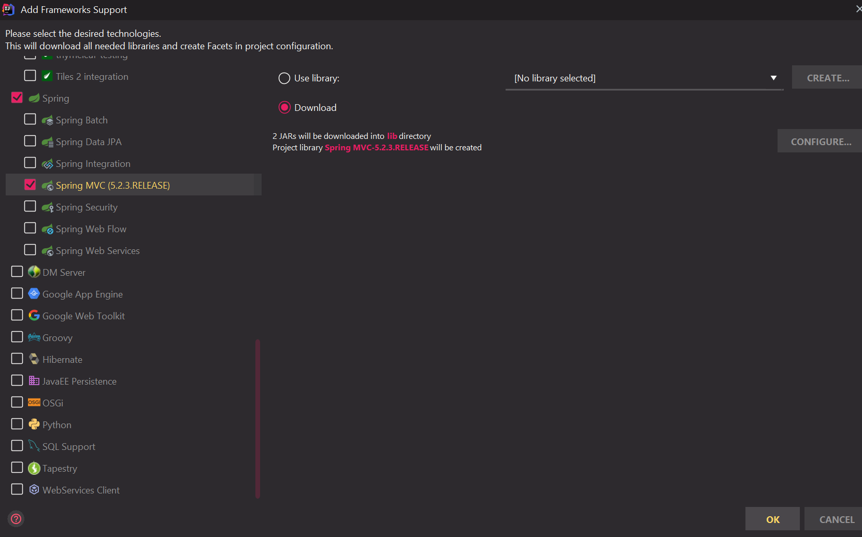
Task: Uncheck the Spring framework checkbox
Action: click(17, 97)
